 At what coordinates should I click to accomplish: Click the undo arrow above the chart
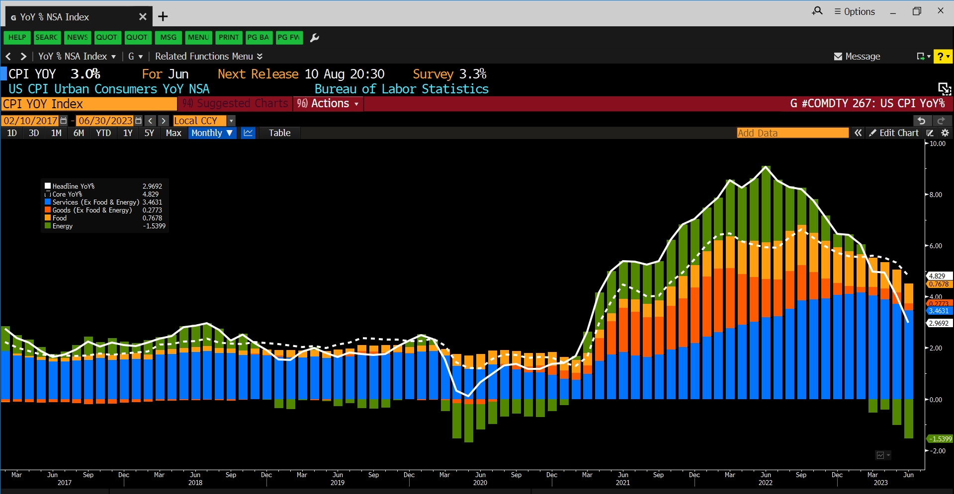922,121
